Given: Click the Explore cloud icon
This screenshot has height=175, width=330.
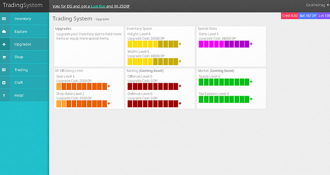Looking at the screenshot, I should 4,32.
